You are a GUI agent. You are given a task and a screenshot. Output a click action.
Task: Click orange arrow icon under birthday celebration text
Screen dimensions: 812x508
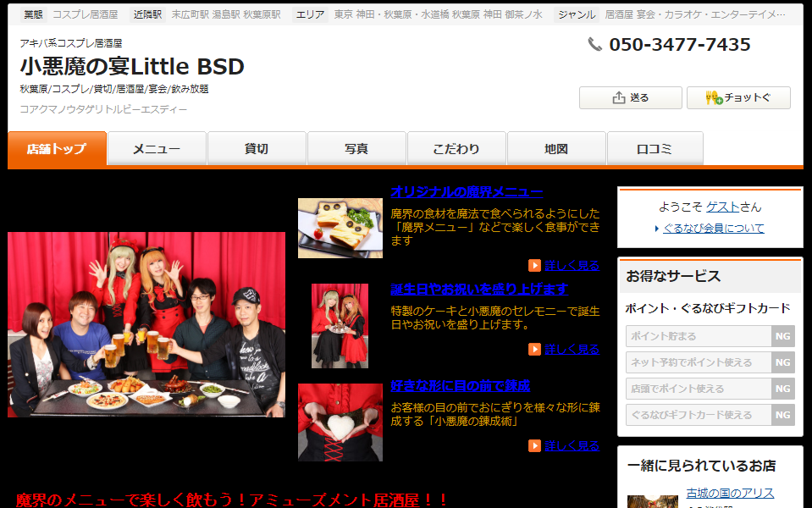coord(534,349)
